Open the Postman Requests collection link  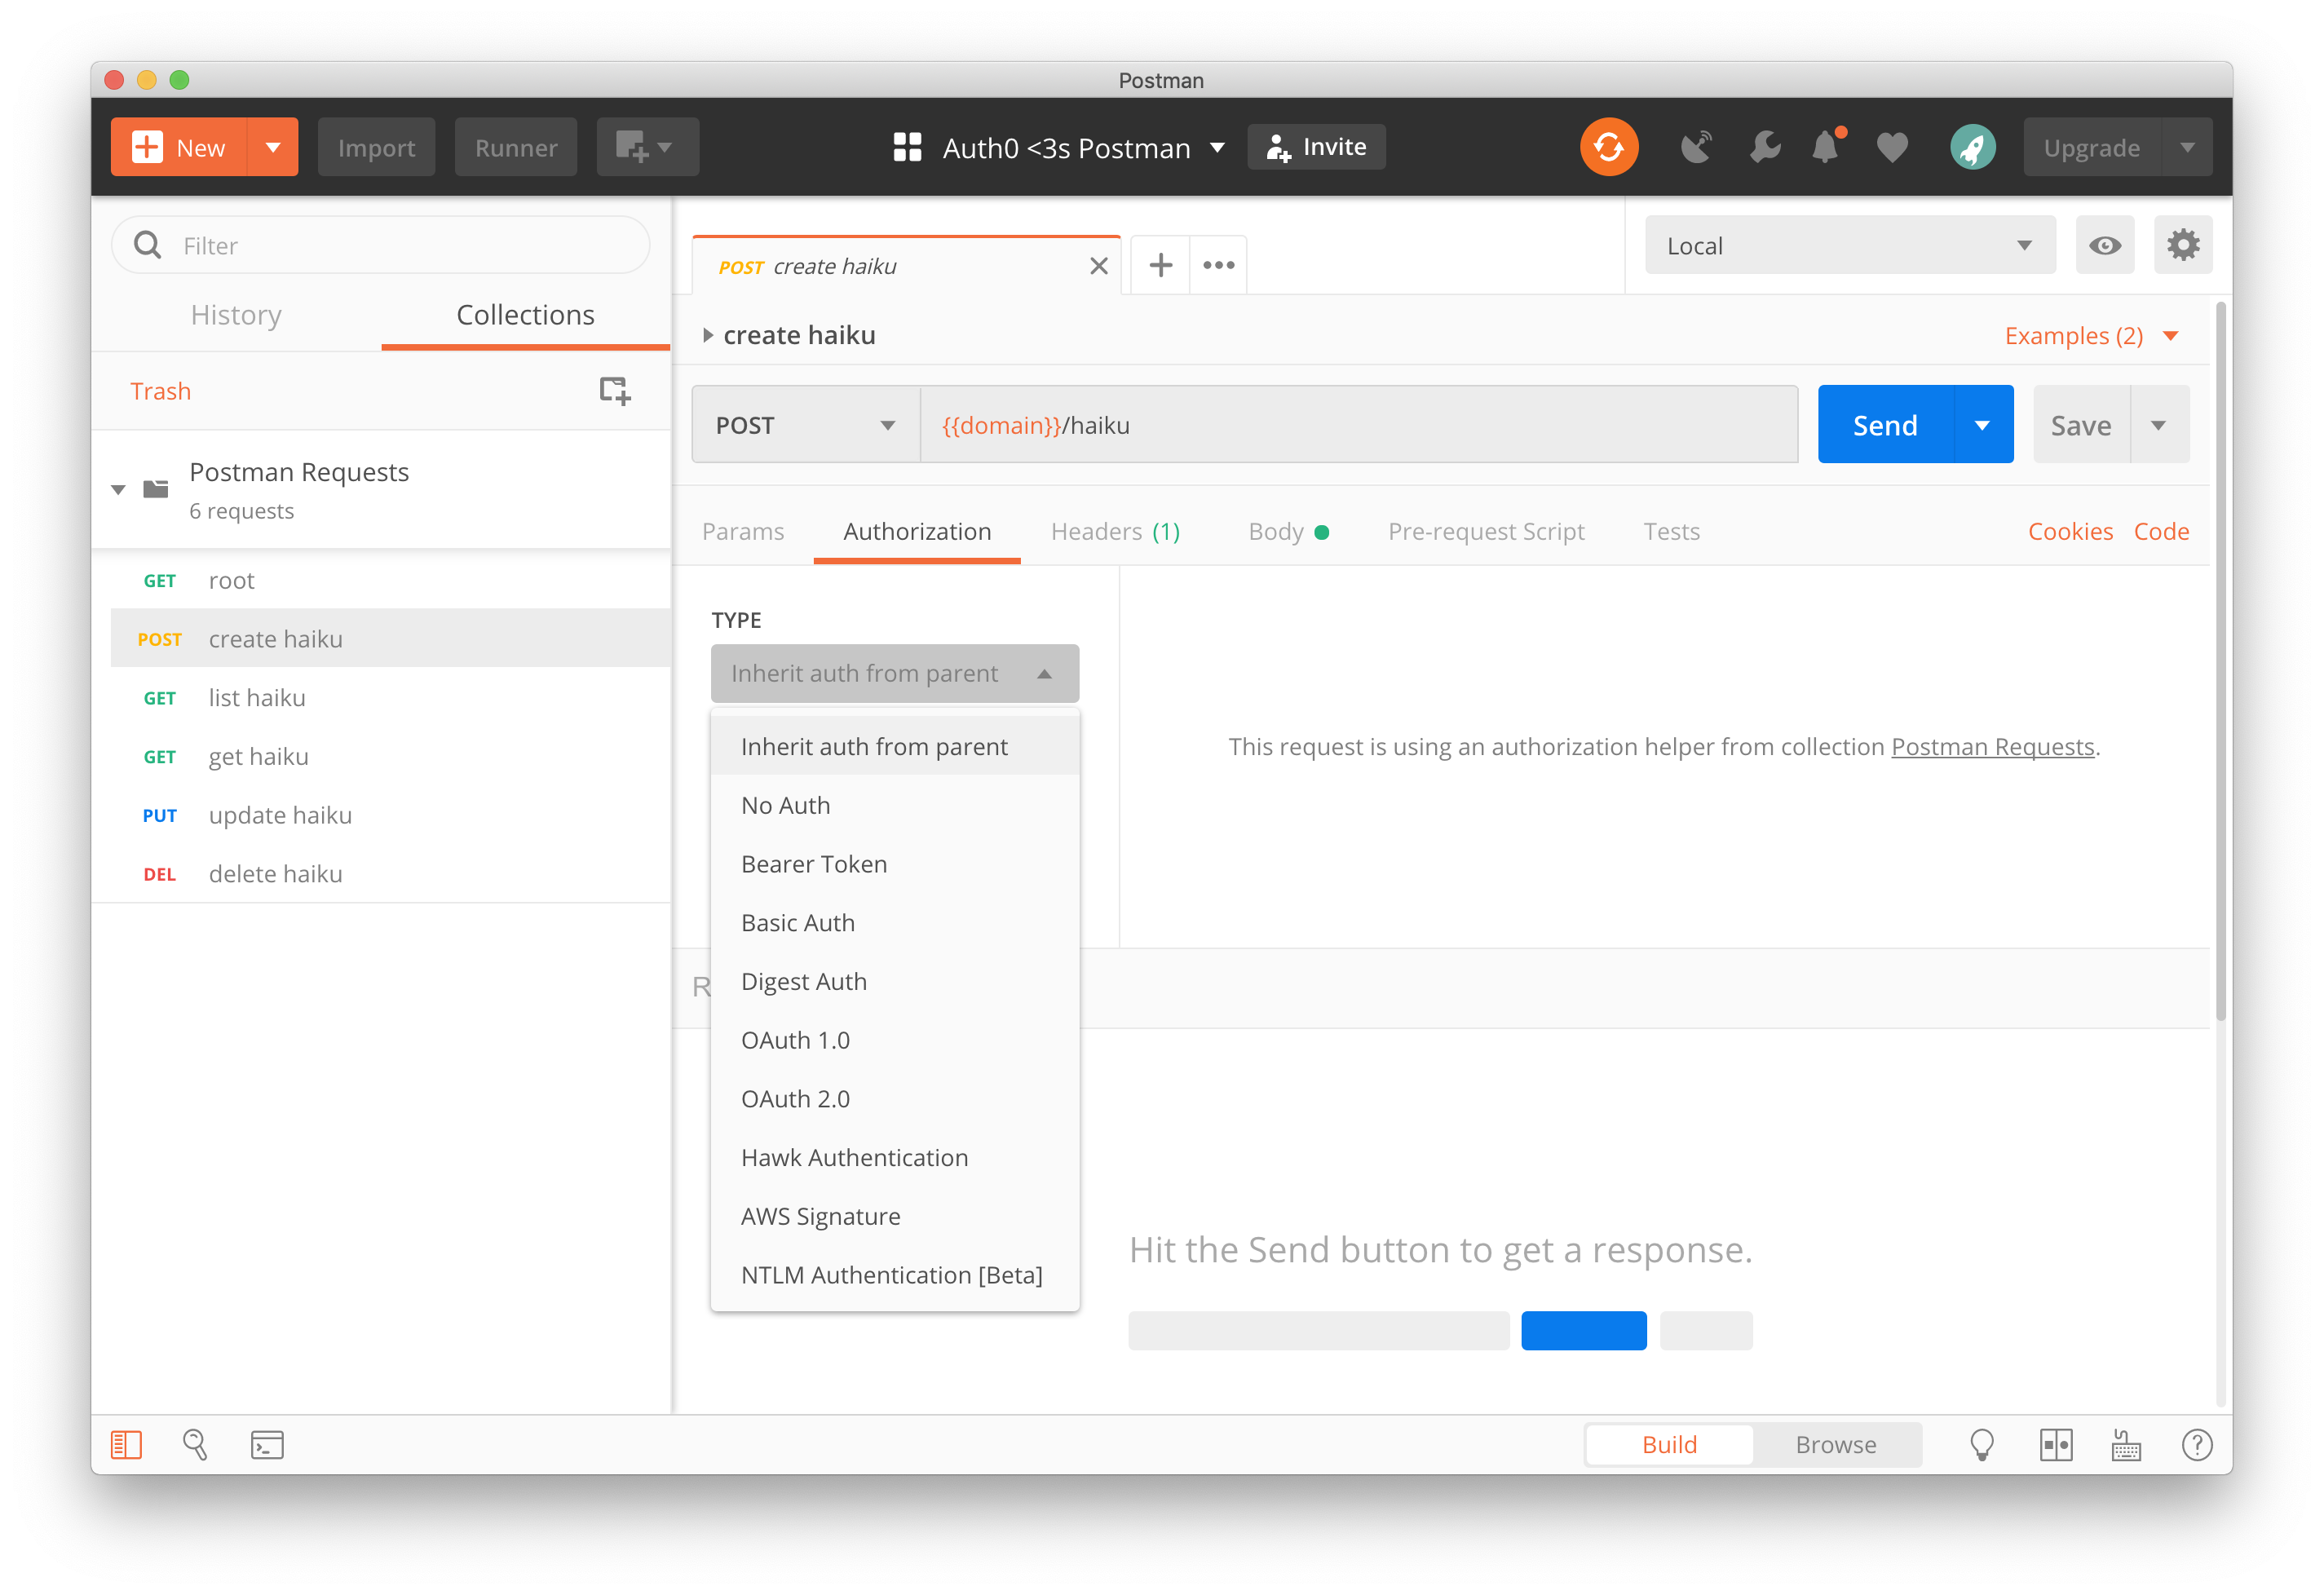click(x=1992, y=747)
